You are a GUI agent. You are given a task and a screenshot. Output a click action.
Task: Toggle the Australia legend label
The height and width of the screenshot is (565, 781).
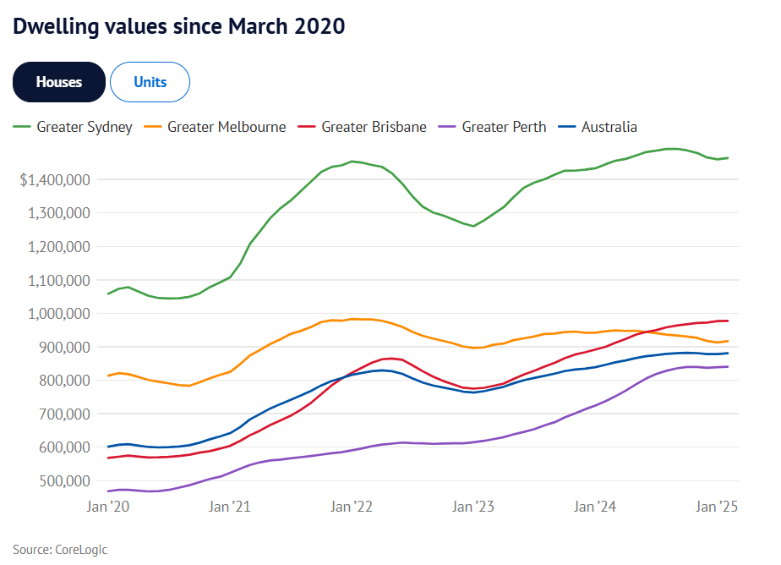609,127
